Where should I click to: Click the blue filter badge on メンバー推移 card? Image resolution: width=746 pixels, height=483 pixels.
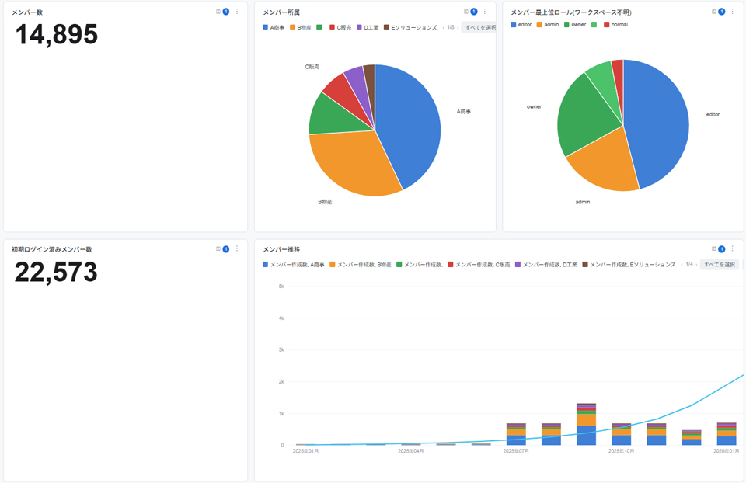(722, 248)
